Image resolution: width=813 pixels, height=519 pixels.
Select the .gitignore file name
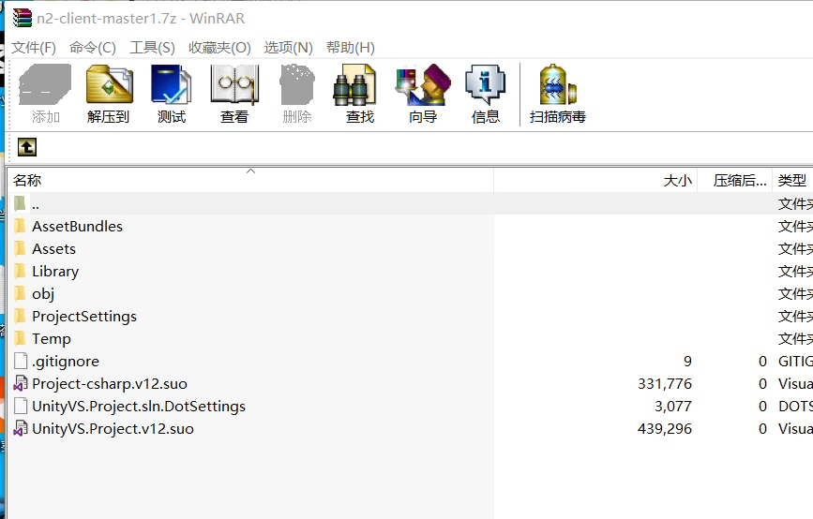click(x=66, y=362)
